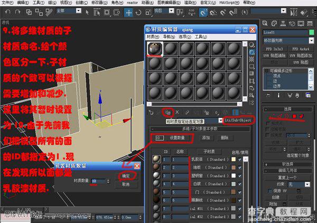Image resolution: width=317 pixels, height=223 pixels.
Task: Select Element sub-object red cube icon
Action: (x=302, y=116)
